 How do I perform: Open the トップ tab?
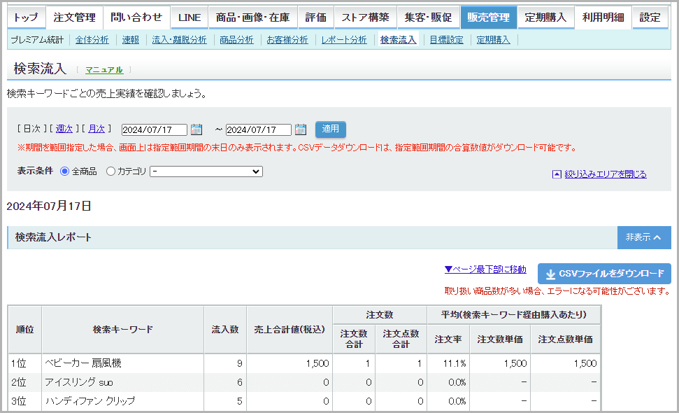coord(26,17)
